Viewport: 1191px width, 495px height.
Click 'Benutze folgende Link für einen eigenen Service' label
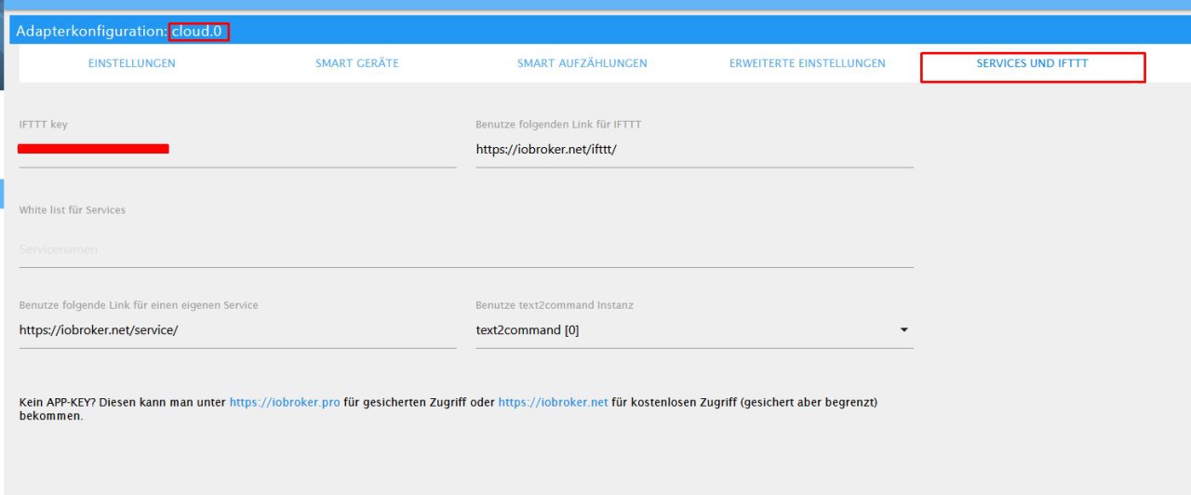point(139,305)
